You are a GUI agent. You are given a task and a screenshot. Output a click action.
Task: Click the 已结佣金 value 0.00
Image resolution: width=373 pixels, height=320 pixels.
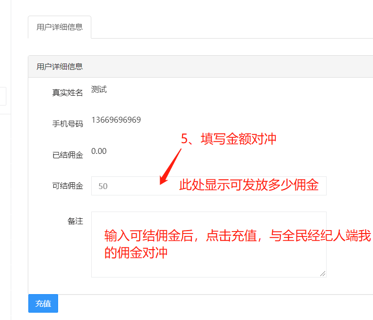coord(99,151)
